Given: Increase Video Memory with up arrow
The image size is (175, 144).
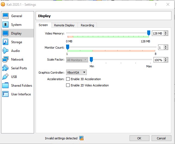Looking at the screenshot, I should click(x=166, y=32).
